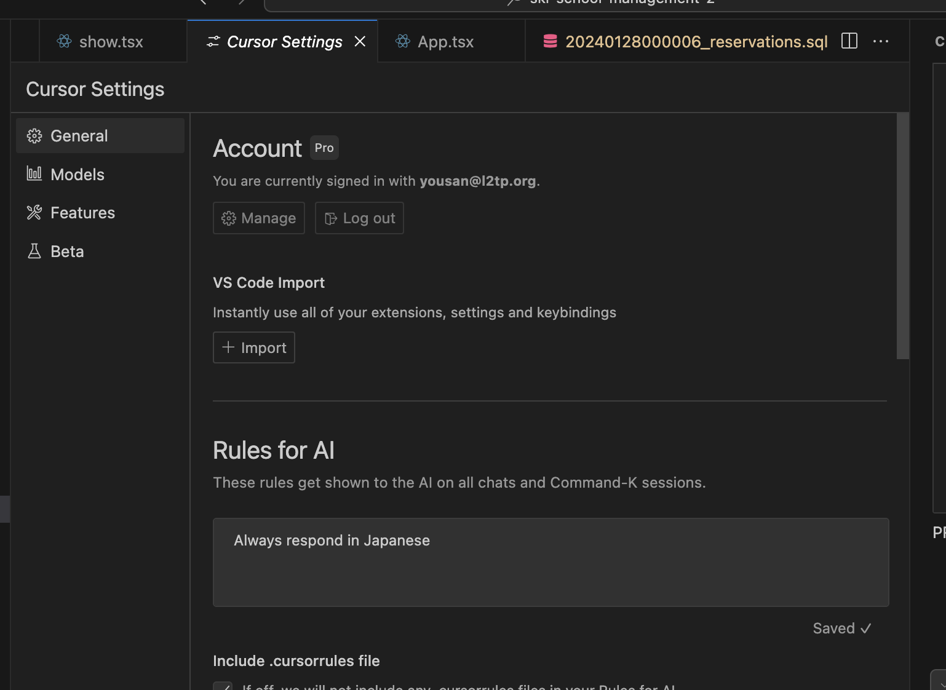Click the Log out button
The image size is (946, 690).
coord(359,218)
